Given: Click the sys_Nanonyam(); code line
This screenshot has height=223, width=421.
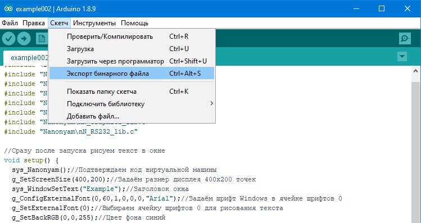Looking at the screenshot, I should coord(114,170).
